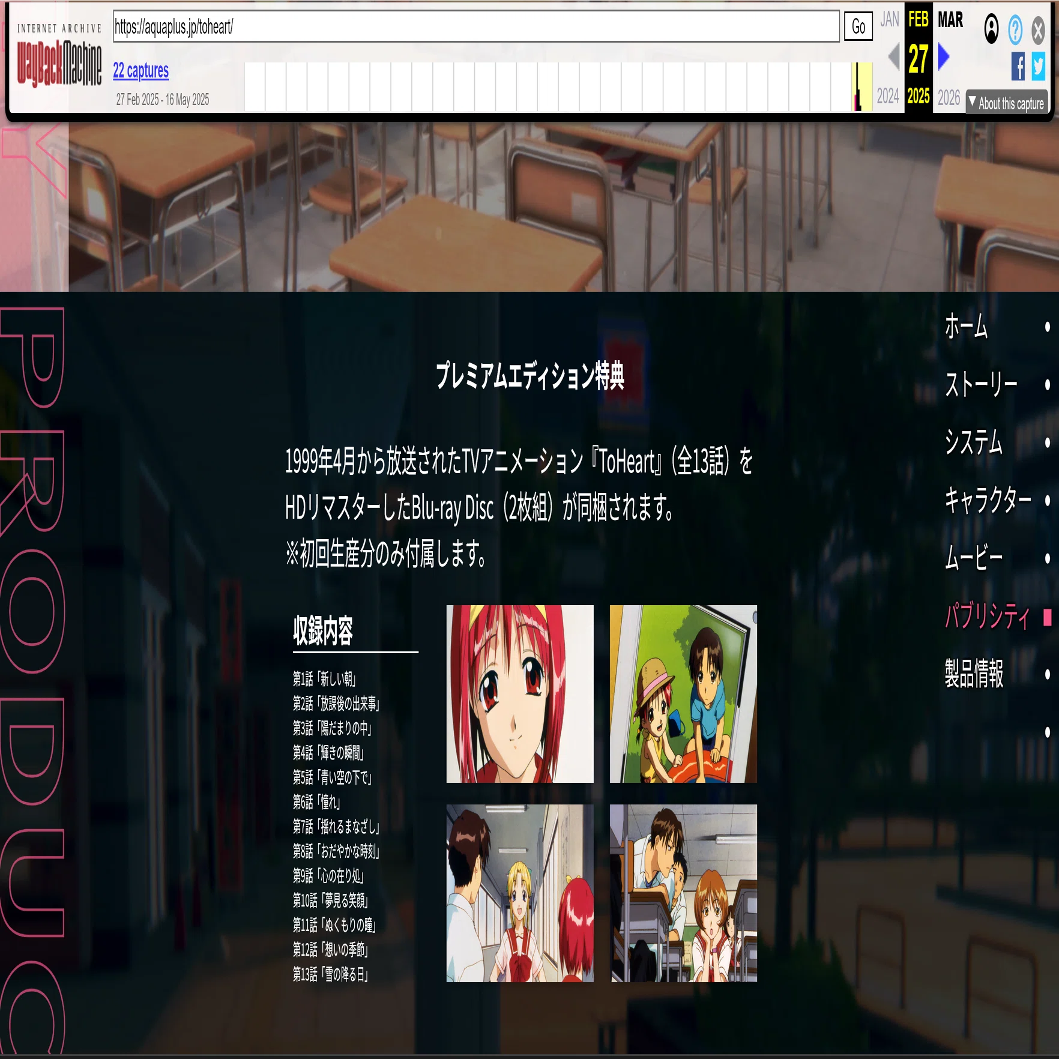Screen dimensions: 1059x1059
Task: Open 製品情報 navigation item
Action: [x=973, y=673]
